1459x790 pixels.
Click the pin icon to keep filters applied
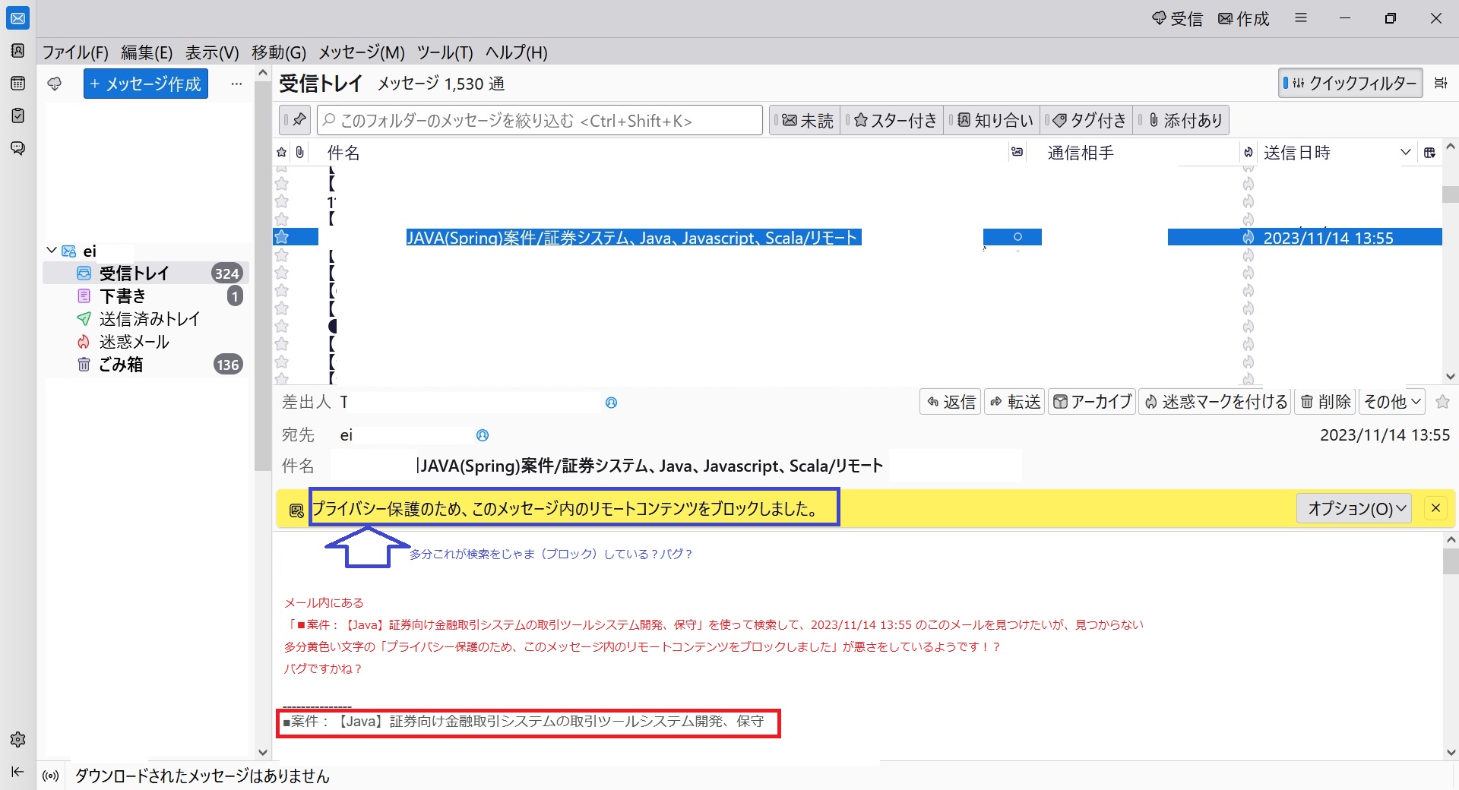(298, 120)
